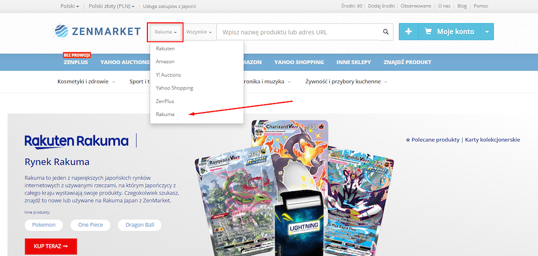Open the Rakuma marketplace selector

(x=166, y=32)
